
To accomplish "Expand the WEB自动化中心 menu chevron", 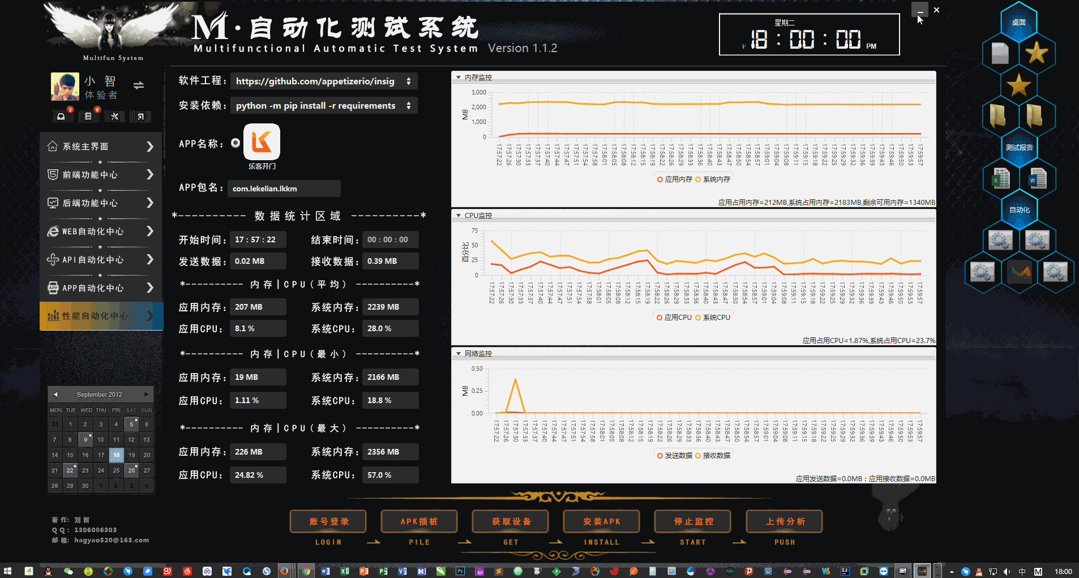I will pyautogui.click(x=150, y=231).
